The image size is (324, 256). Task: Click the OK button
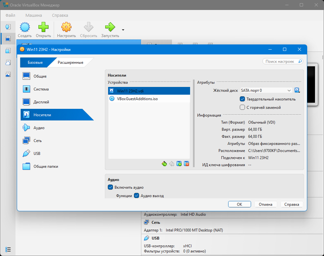pos(239,204)
